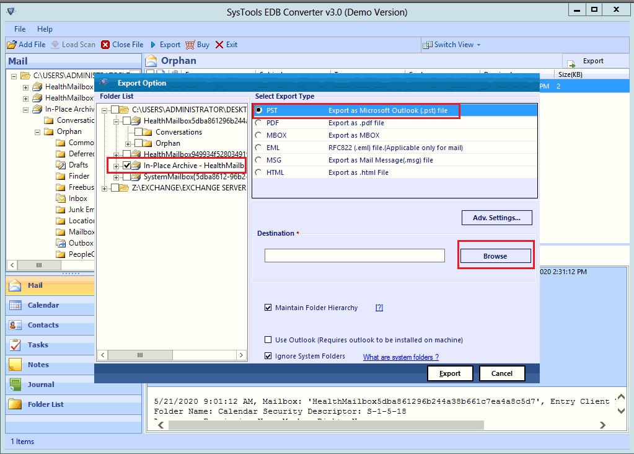This screenshot has height=454, width=634.
Task: Open the File menu
Action: click(x=19, y=29)
